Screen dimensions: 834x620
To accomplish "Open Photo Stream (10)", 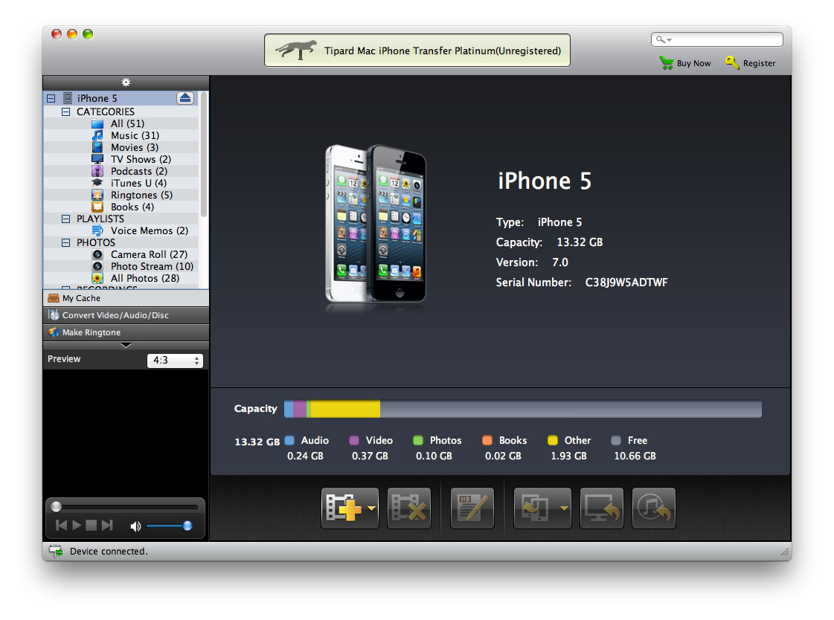I will click(152, 266).
